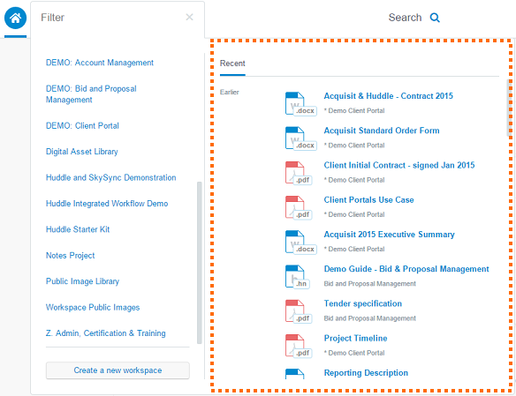This screenshot has width=516, height=396.
Task: Open the Reporting Description file link
Action: [366, 373]
